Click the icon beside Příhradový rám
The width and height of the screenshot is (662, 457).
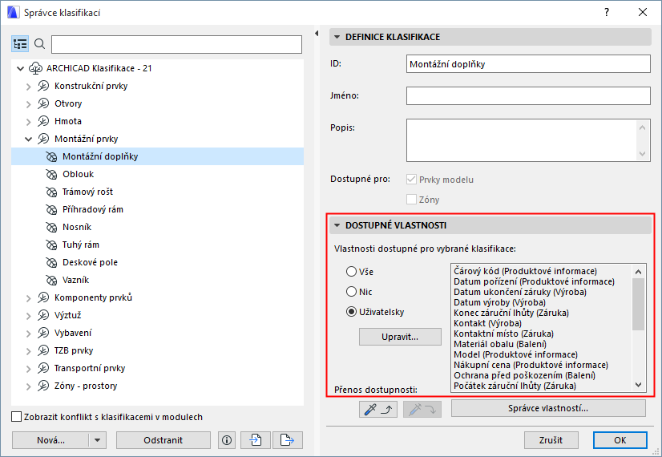click(x=51, y=209)
